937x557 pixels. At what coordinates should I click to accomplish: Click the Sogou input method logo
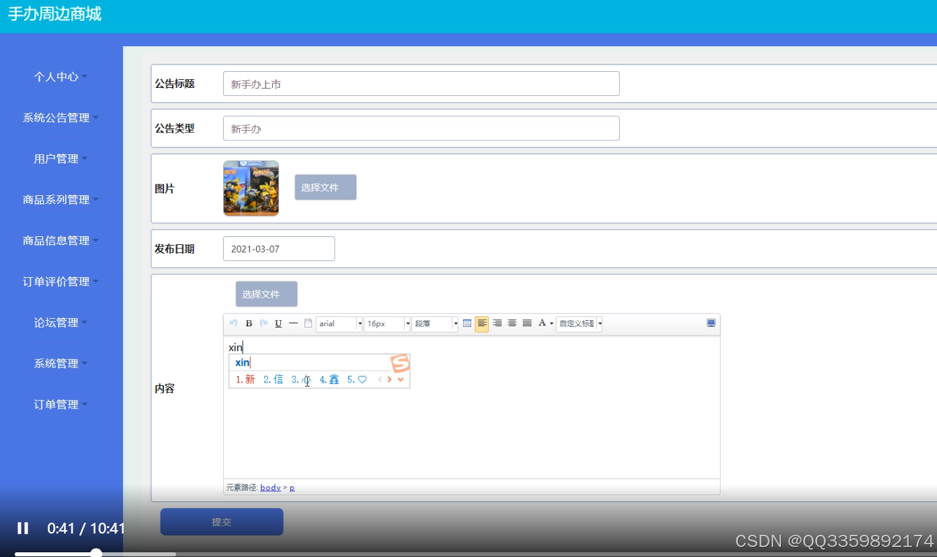coord(401,363)
